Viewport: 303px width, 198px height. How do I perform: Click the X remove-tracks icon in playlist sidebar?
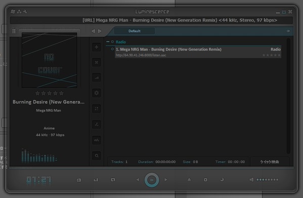pos(97,63)
